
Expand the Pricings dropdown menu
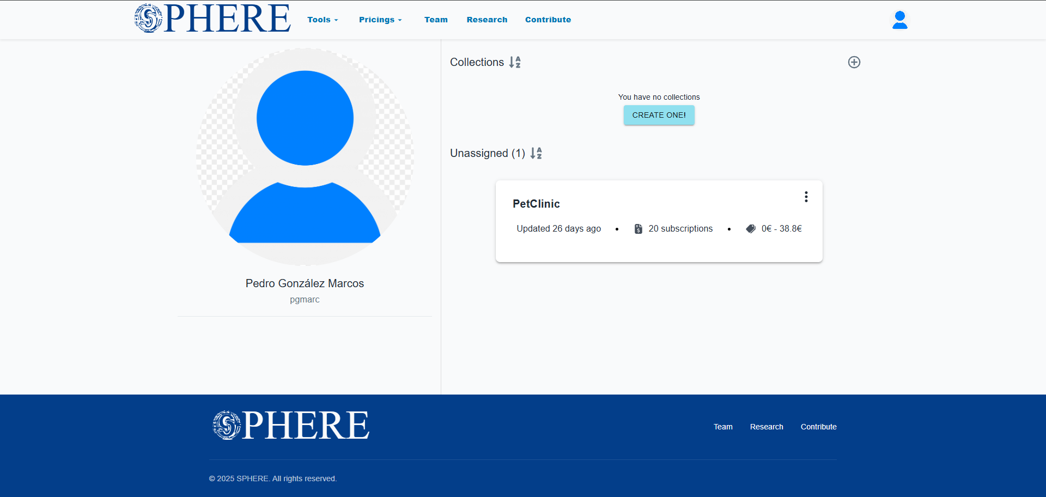(380, 20)
